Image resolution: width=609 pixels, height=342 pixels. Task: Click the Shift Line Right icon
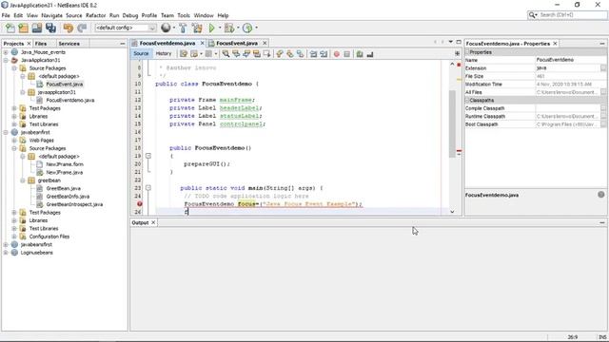(x=324, y=54)
